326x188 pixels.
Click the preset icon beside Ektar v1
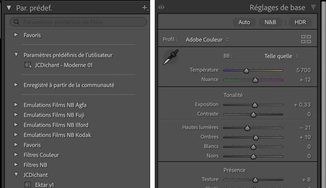[x=28, y=184]
